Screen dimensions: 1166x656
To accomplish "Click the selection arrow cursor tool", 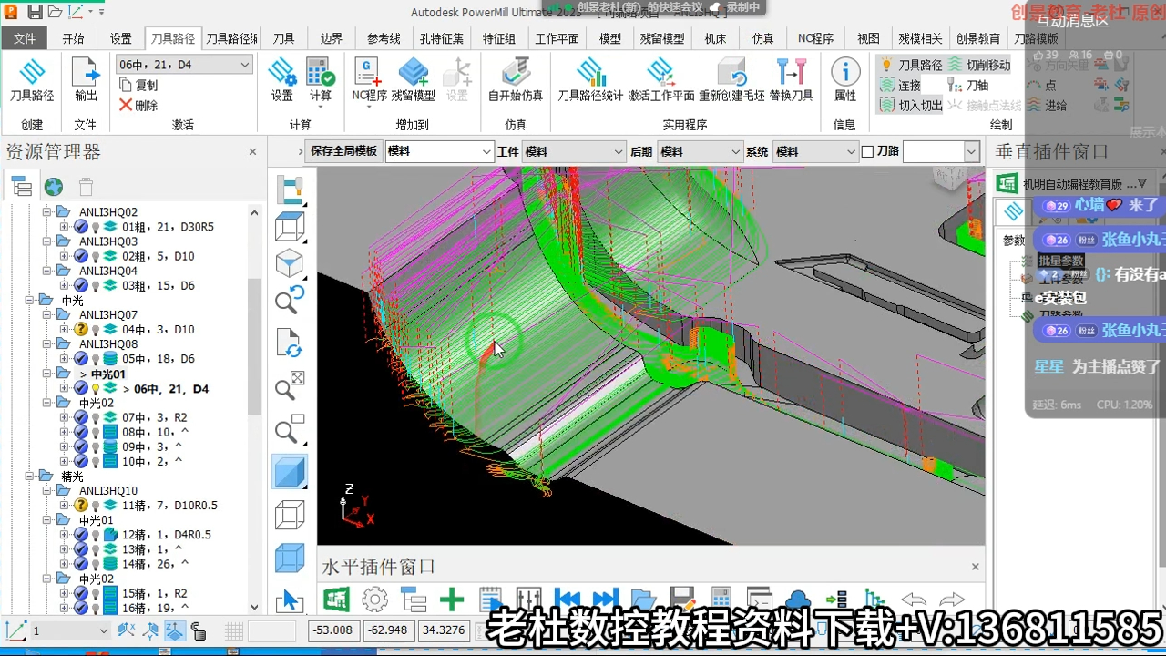I will (x=290, y=600).
